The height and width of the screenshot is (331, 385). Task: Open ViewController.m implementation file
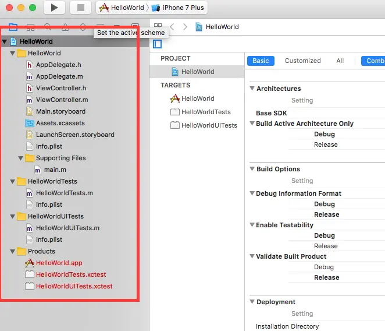tap(57, 100)
